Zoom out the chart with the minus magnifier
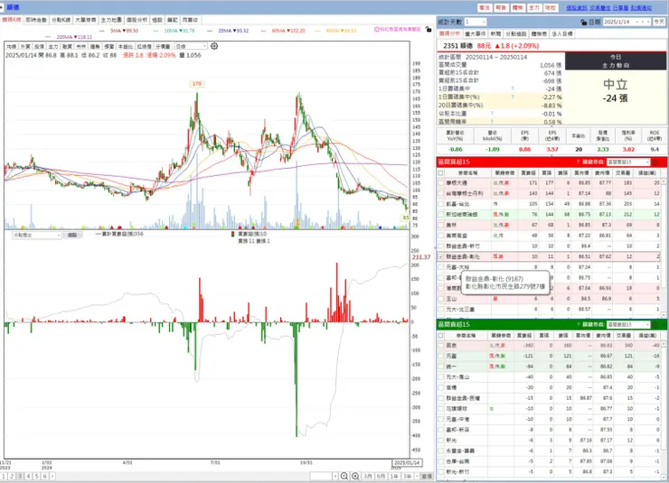This screenshot has width=669, height=483. click(x=344, y=476)
